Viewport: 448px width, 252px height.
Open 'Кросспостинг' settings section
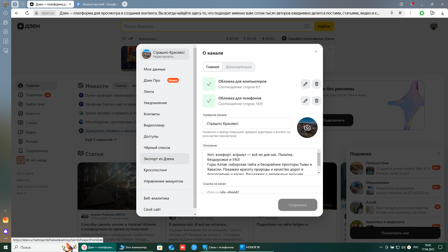[x=165, y=170]
